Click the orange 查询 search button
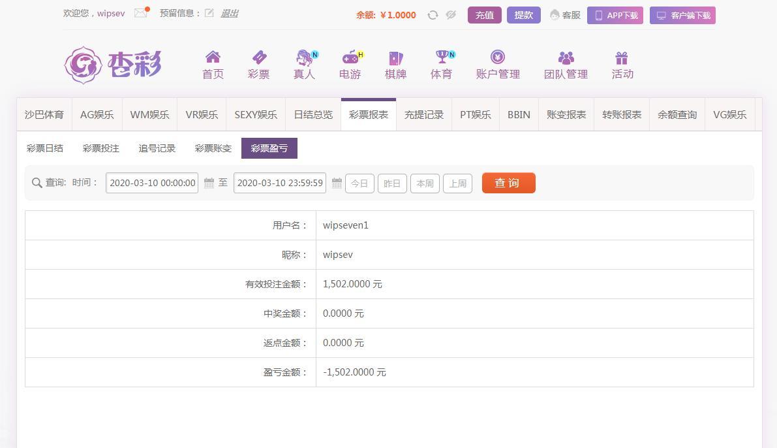 click(508, 183)
